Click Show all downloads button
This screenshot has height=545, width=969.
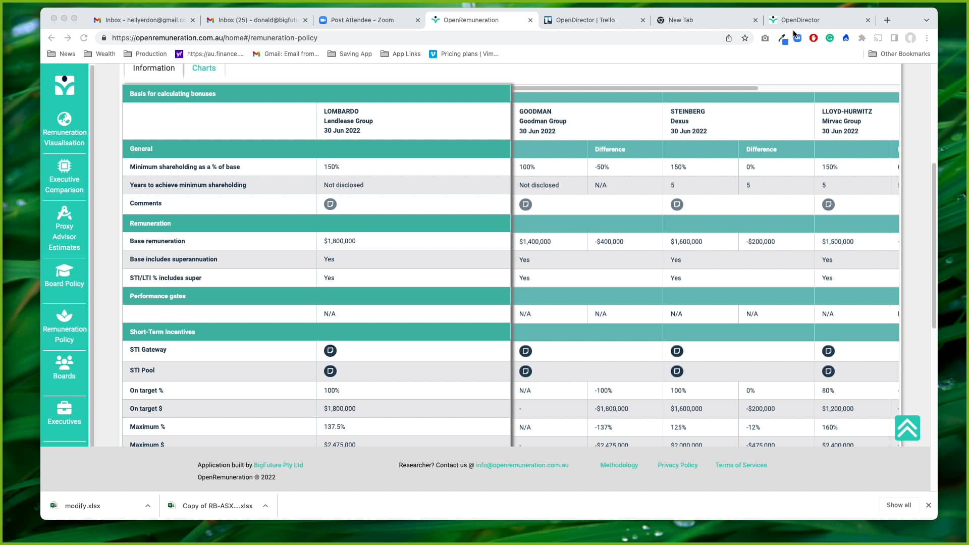[x=898, y=505]
